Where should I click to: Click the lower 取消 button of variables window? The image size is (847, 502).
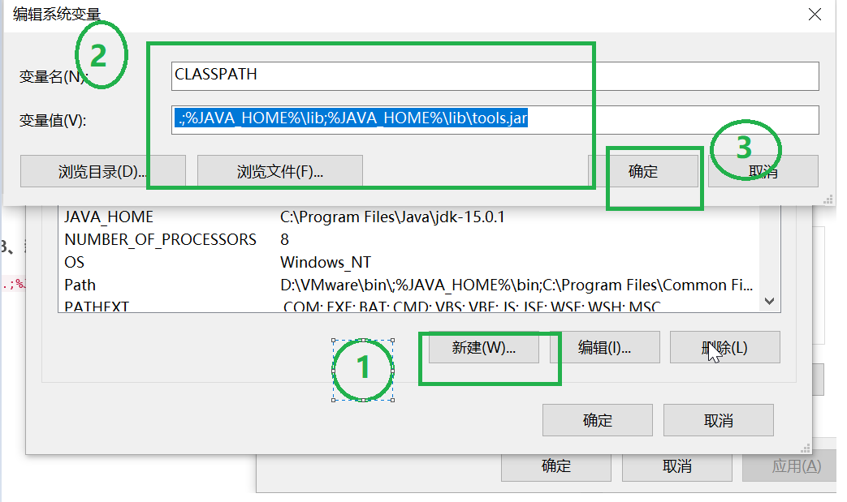[x=719, y=420]
